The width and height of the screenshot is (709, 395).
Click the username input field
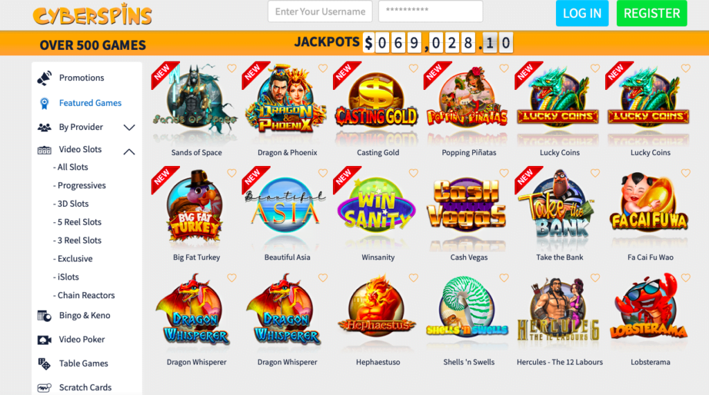(x=320, y=11)
